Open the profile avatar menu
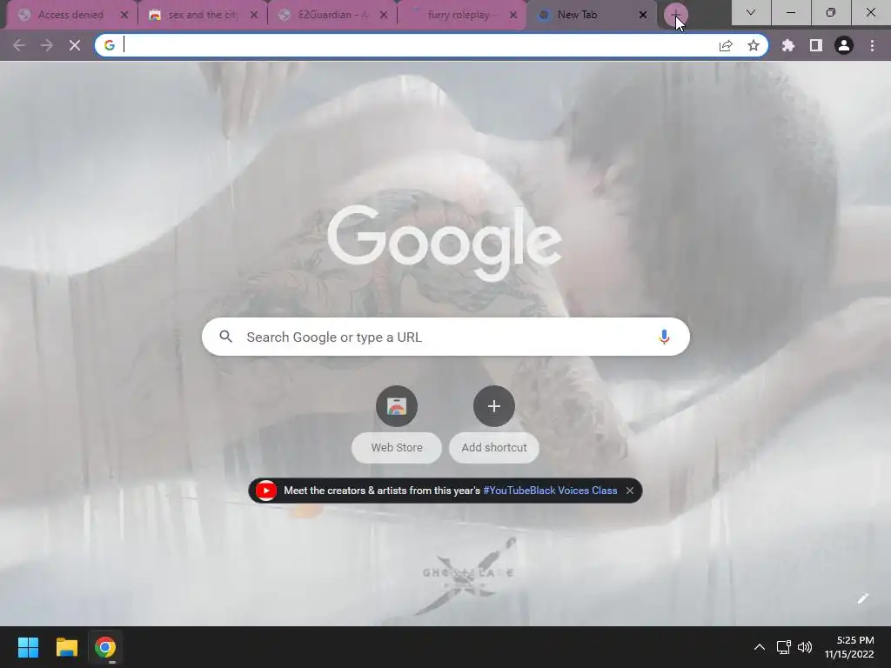This screenshot has height=668, width=891. [x=844, y=45]
